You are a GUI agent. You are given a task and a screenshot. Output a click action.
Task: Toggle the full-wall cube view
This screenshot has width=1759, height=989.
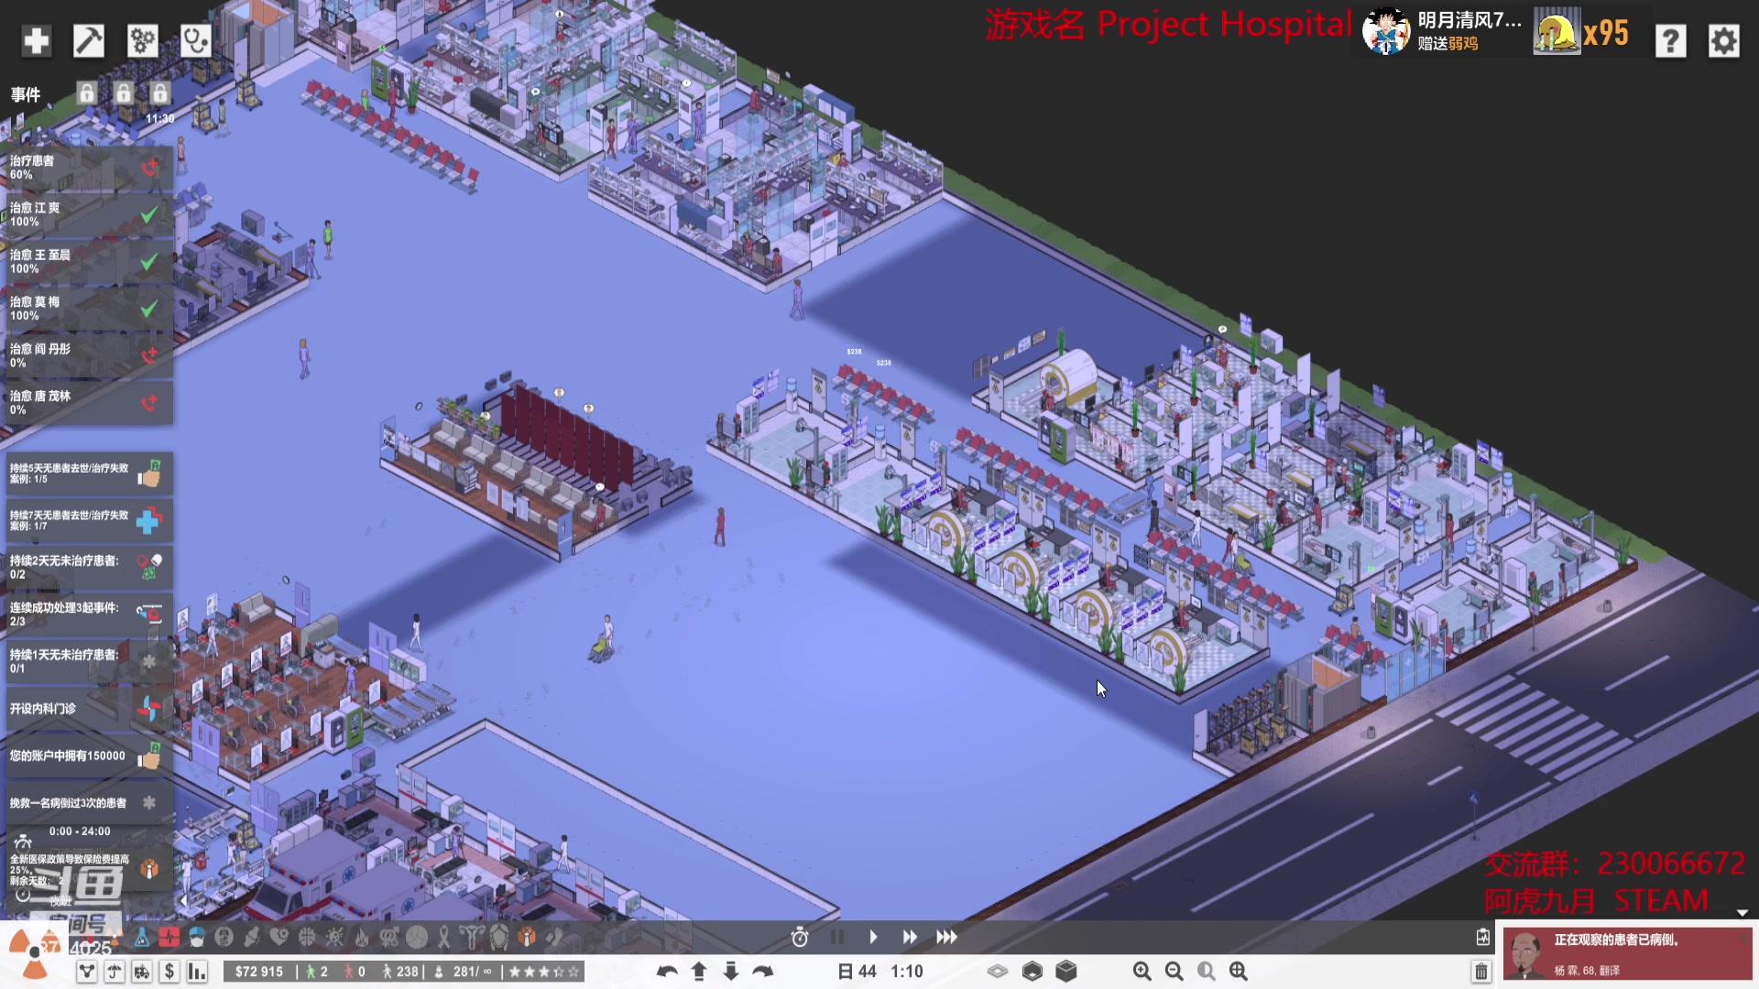[x=1066, y=972]
